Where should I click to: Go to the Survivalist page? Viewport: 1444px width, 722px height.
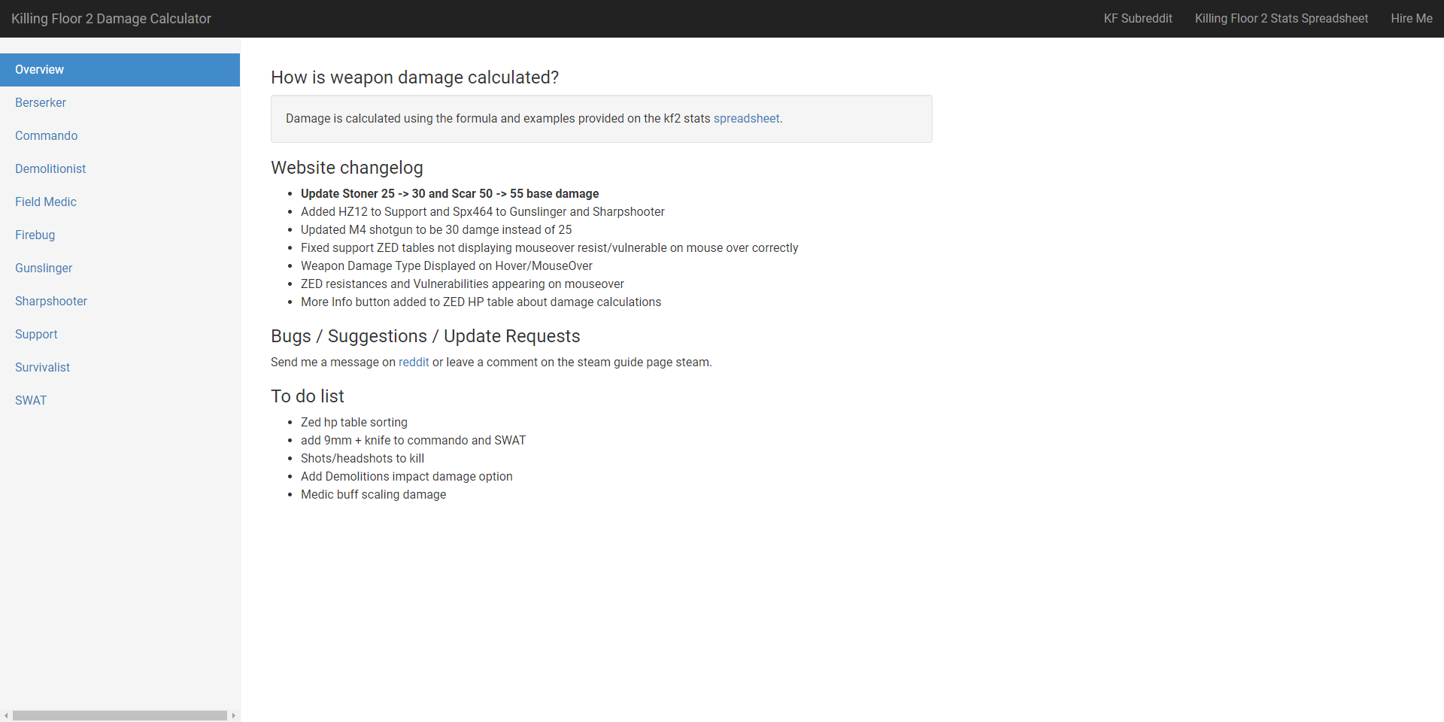[120, 368]
